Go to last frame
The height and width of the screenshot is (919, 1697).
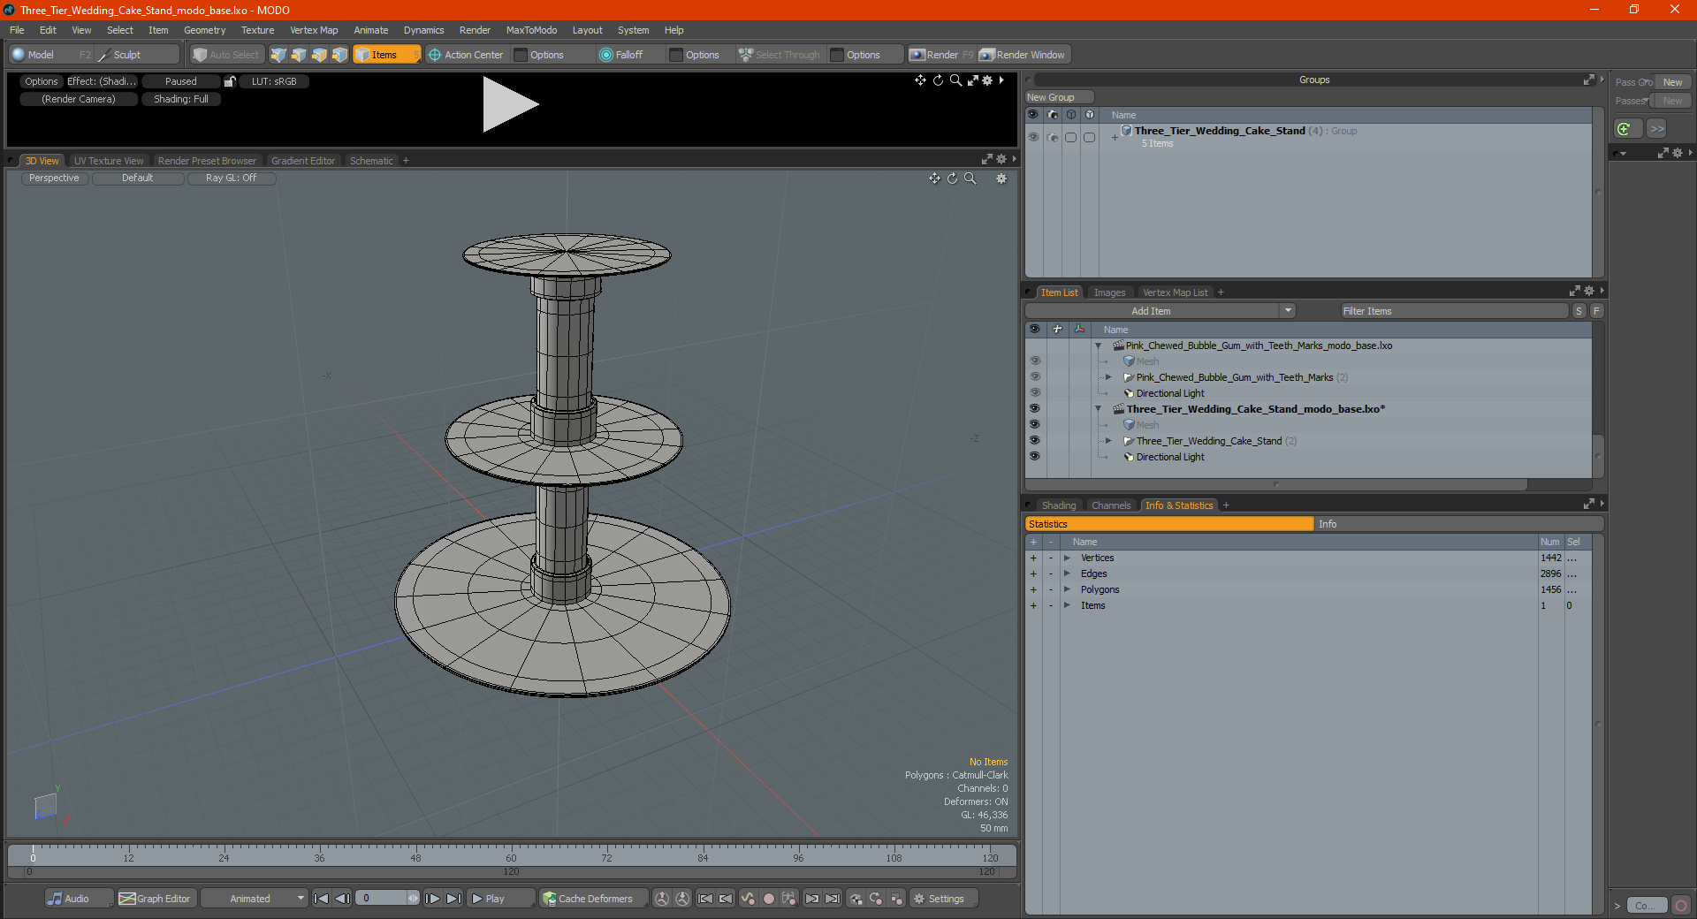pos(453,899)
